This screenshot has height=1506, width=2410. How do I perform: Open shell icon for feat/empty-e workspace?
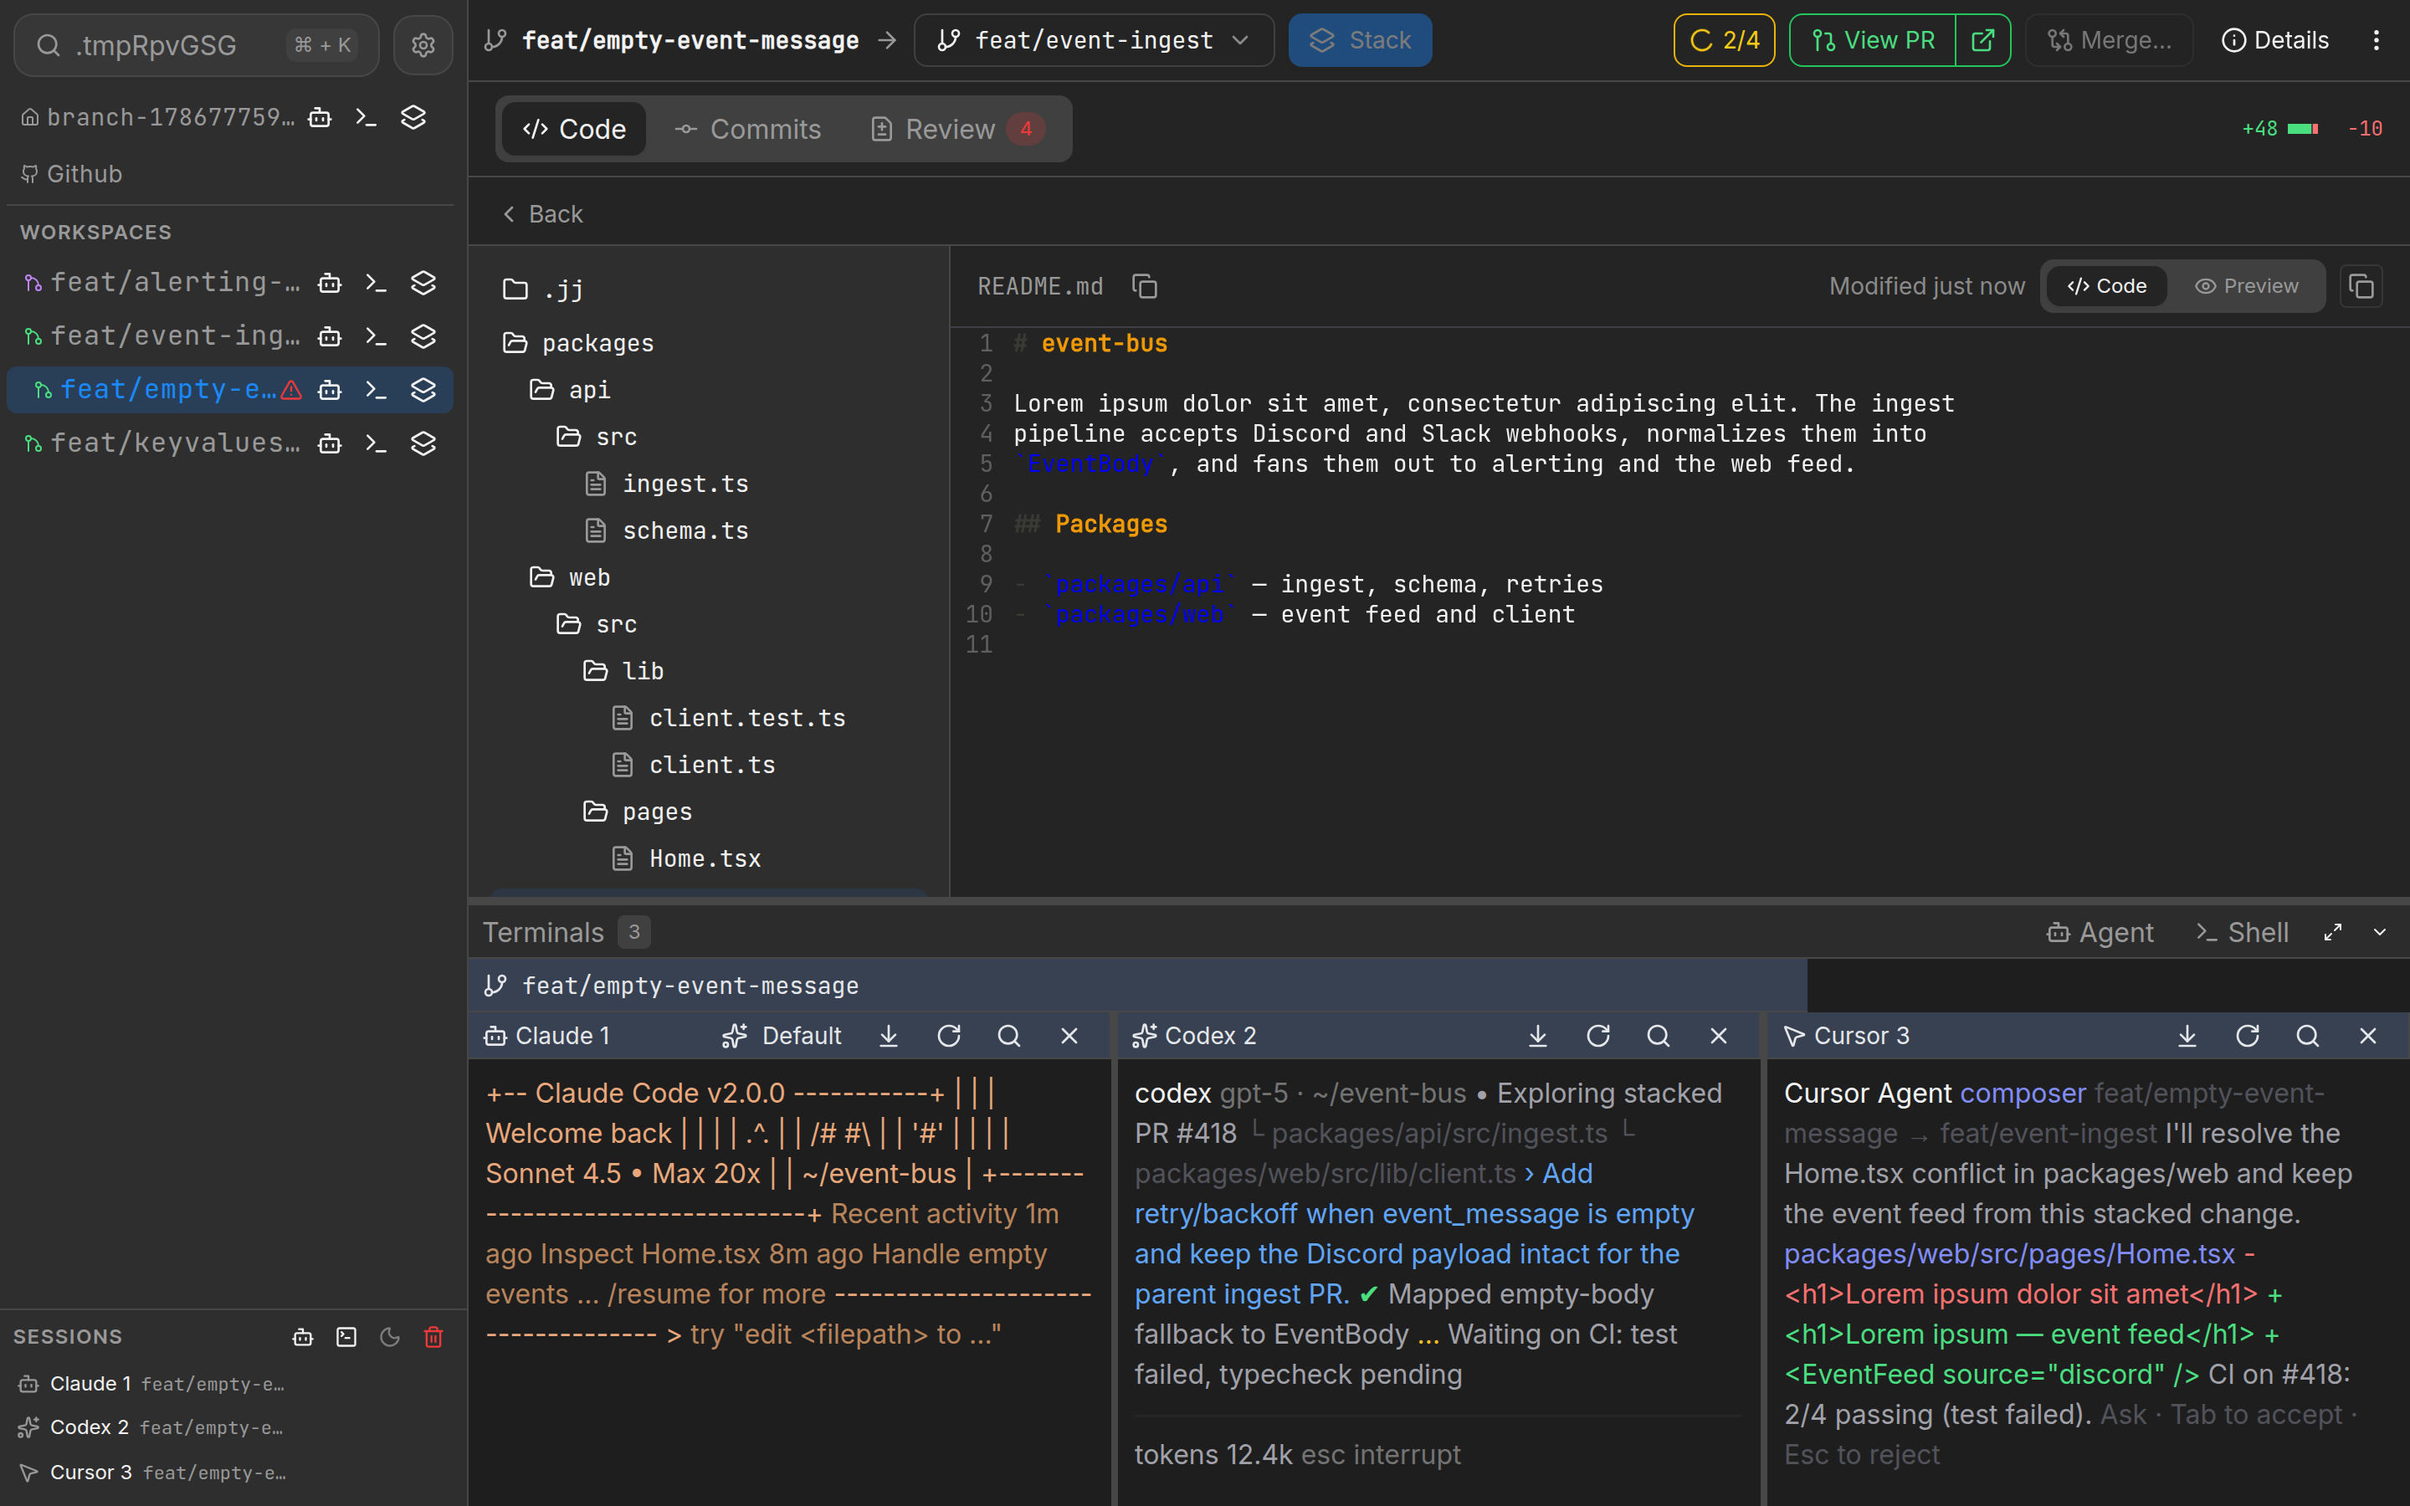pyautogui.click(x=376, y=389)
